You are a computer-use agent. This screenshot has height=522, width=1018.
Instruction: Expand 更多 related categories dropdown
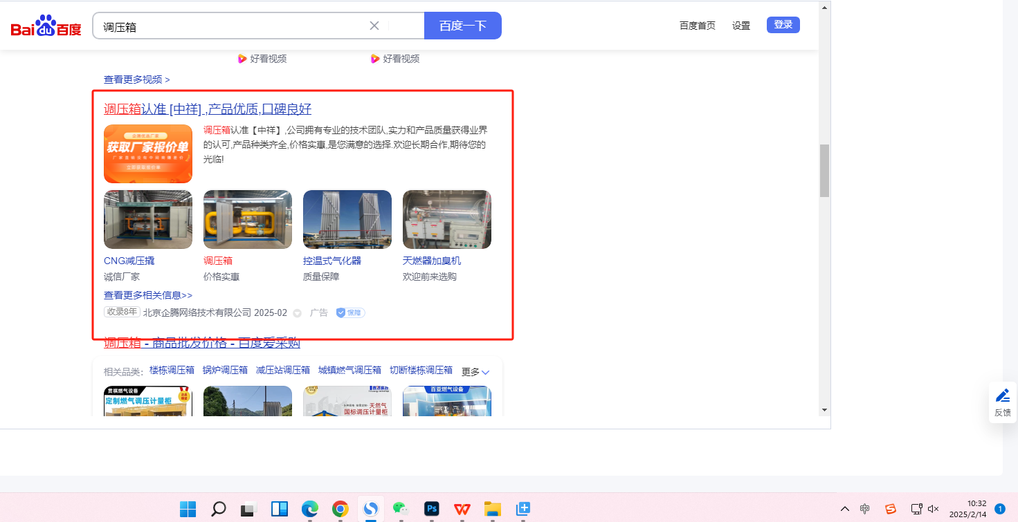[x=475, y=372]
